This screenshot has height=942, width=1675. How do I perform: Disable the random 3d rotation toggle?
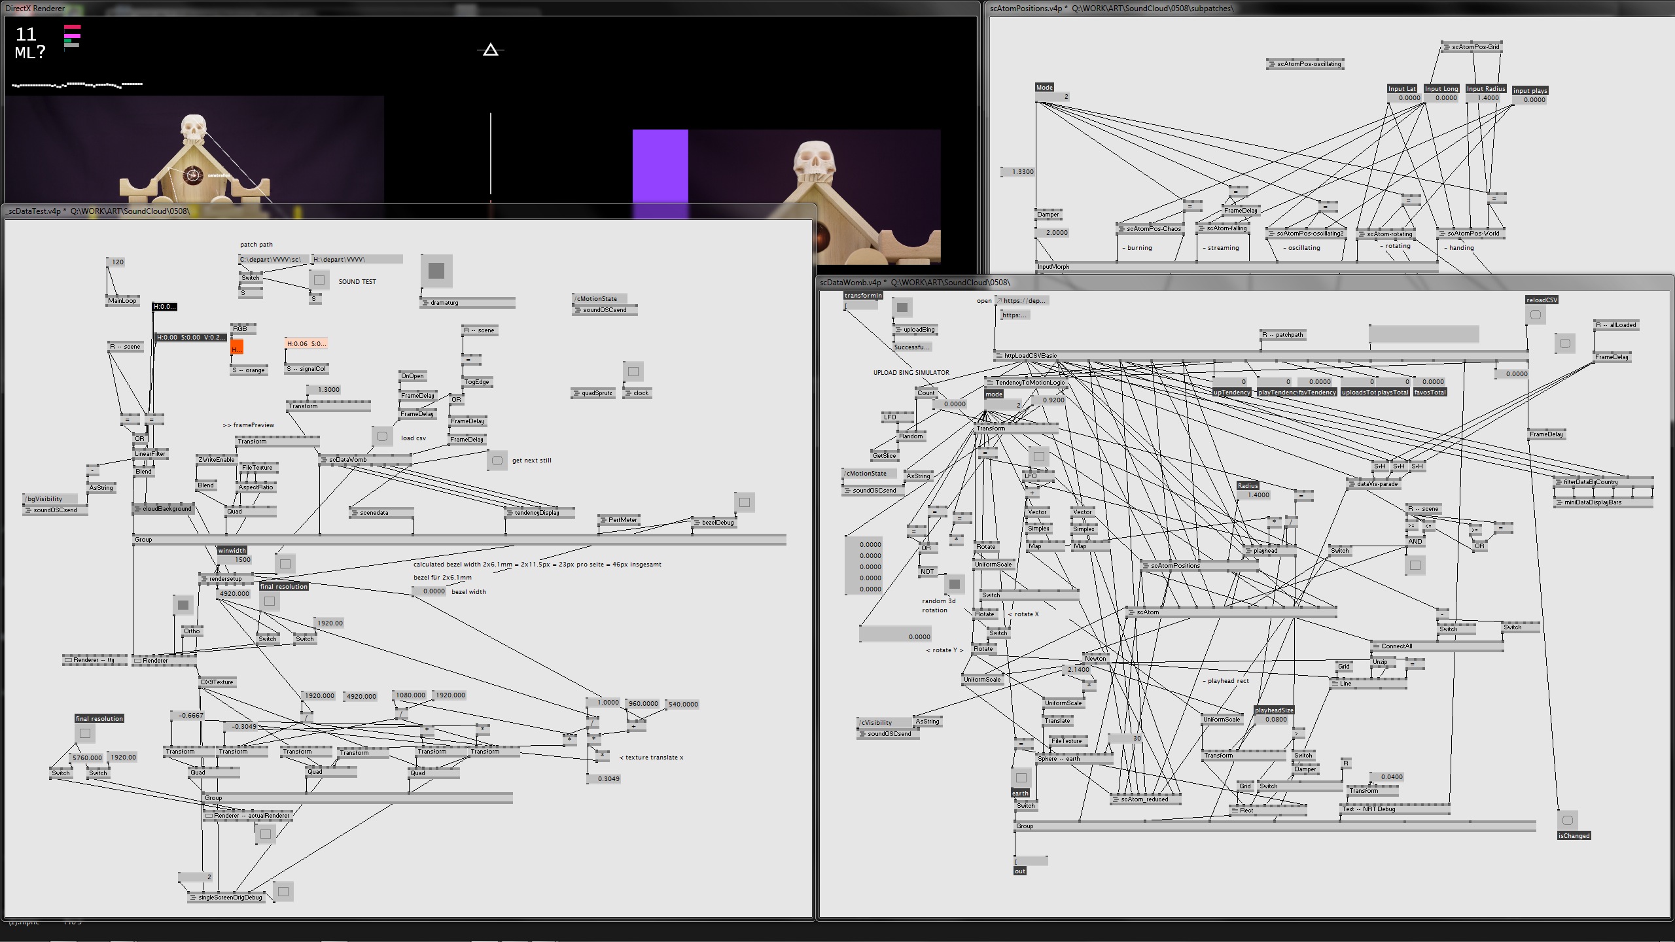tap(955, 584)
